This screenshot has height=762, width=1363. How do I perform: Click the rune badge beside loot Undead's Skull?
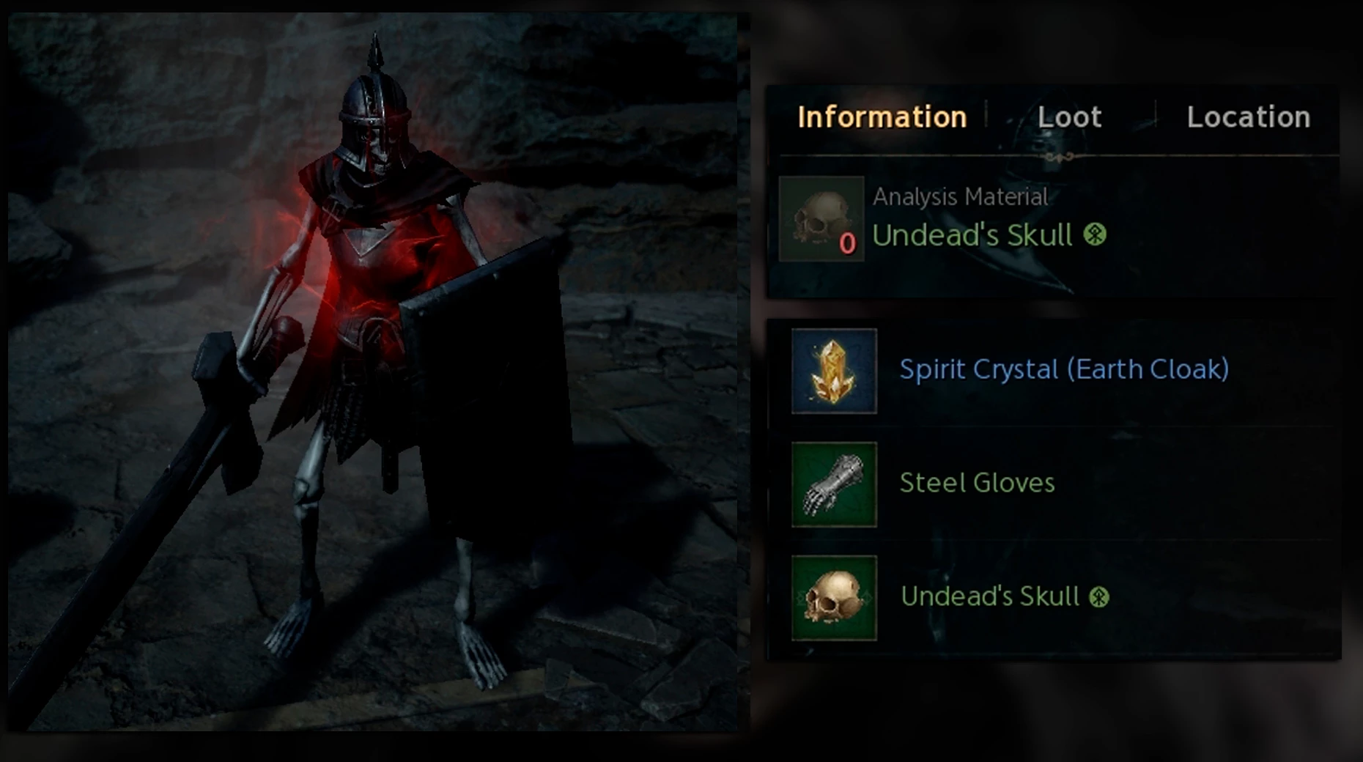click(x=1098, y=597)
